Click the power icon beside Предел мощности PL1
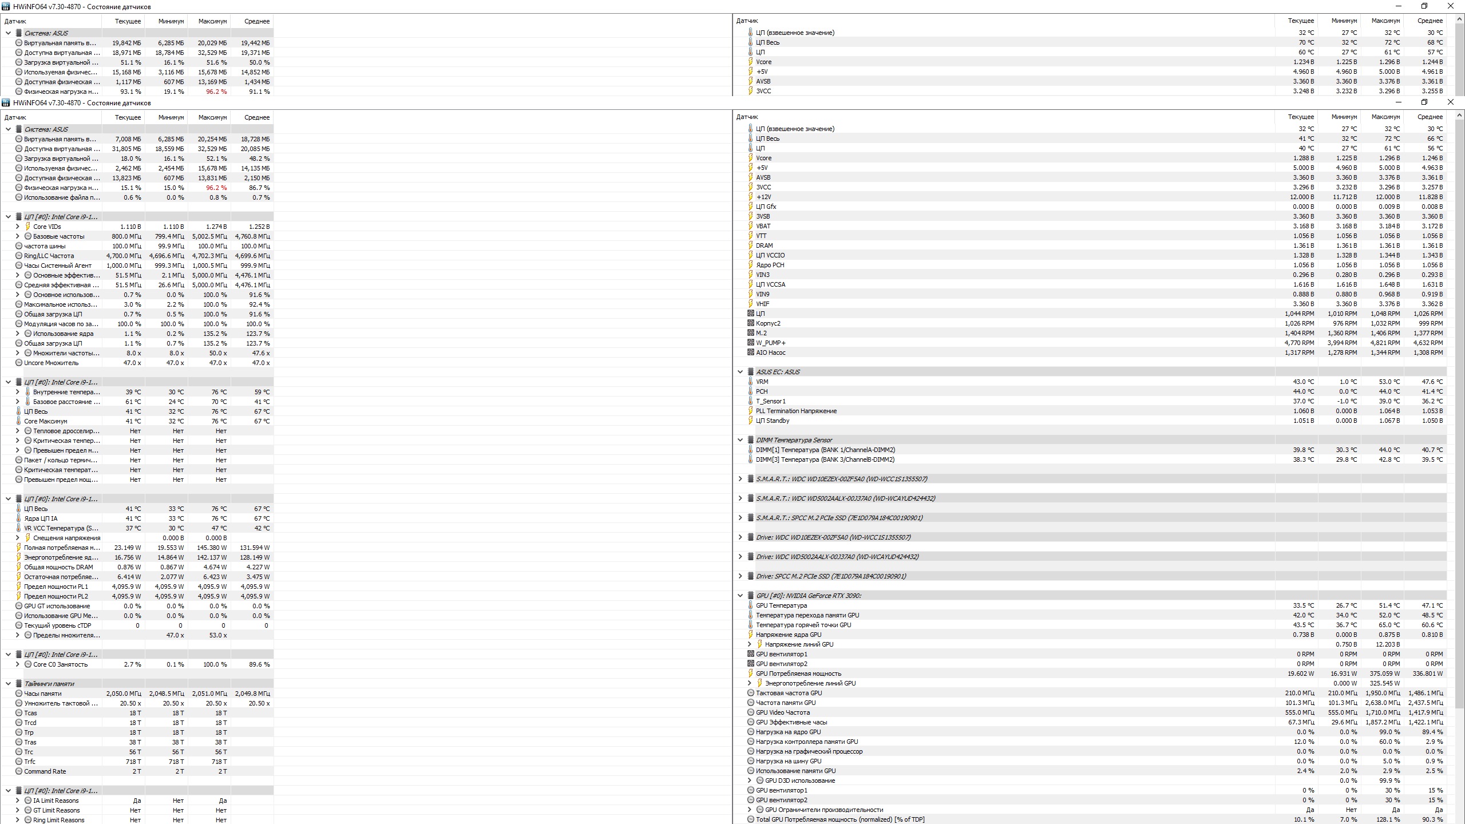Viewport: 1465px width, 824px height. pos(19,587)
